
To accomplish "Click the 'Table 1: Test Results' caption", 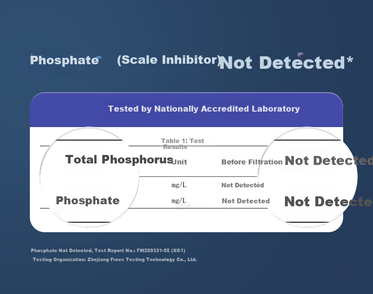I will tap(183, 144).
